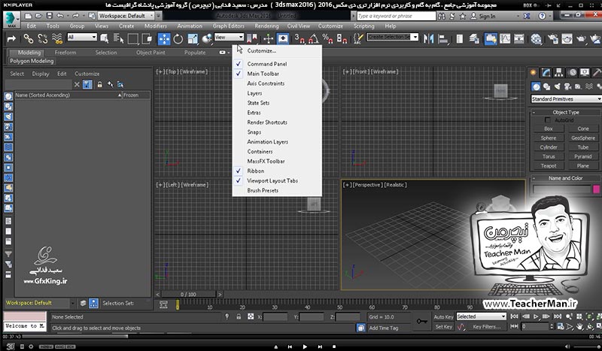Click the Select and Link chain icon

(29, 39)
